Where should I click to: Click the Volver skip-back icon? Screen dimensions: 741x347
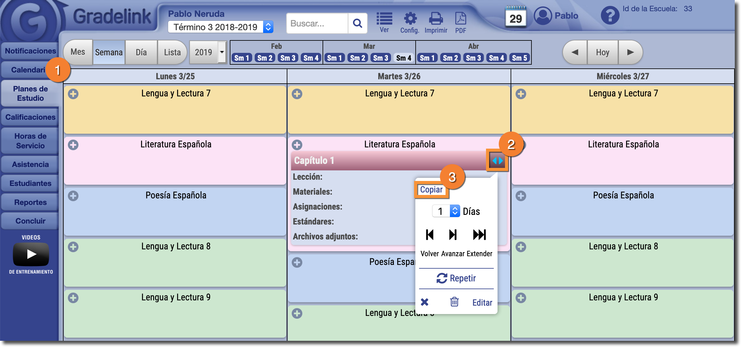(430, 235)
